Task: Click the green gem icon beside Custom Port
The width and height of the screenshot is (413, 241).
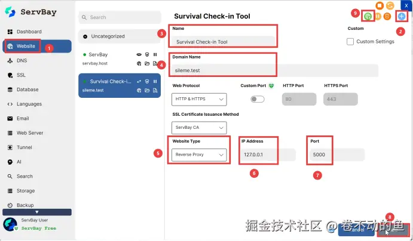Action: (271, 86)
